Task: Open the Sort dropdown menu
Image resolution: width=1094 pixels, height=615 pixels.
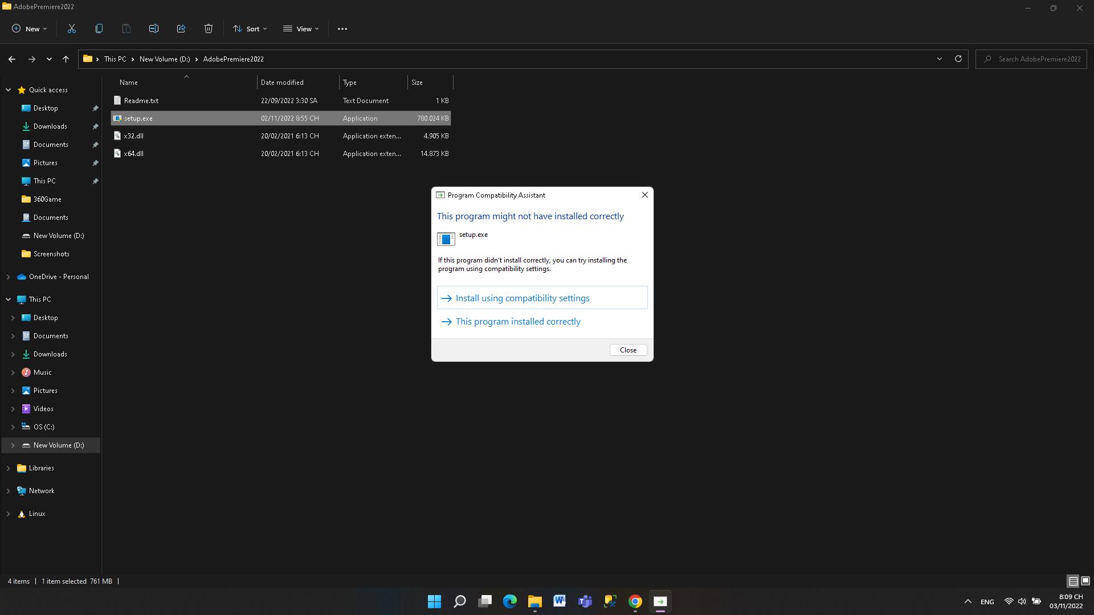Action: [250, 28]
